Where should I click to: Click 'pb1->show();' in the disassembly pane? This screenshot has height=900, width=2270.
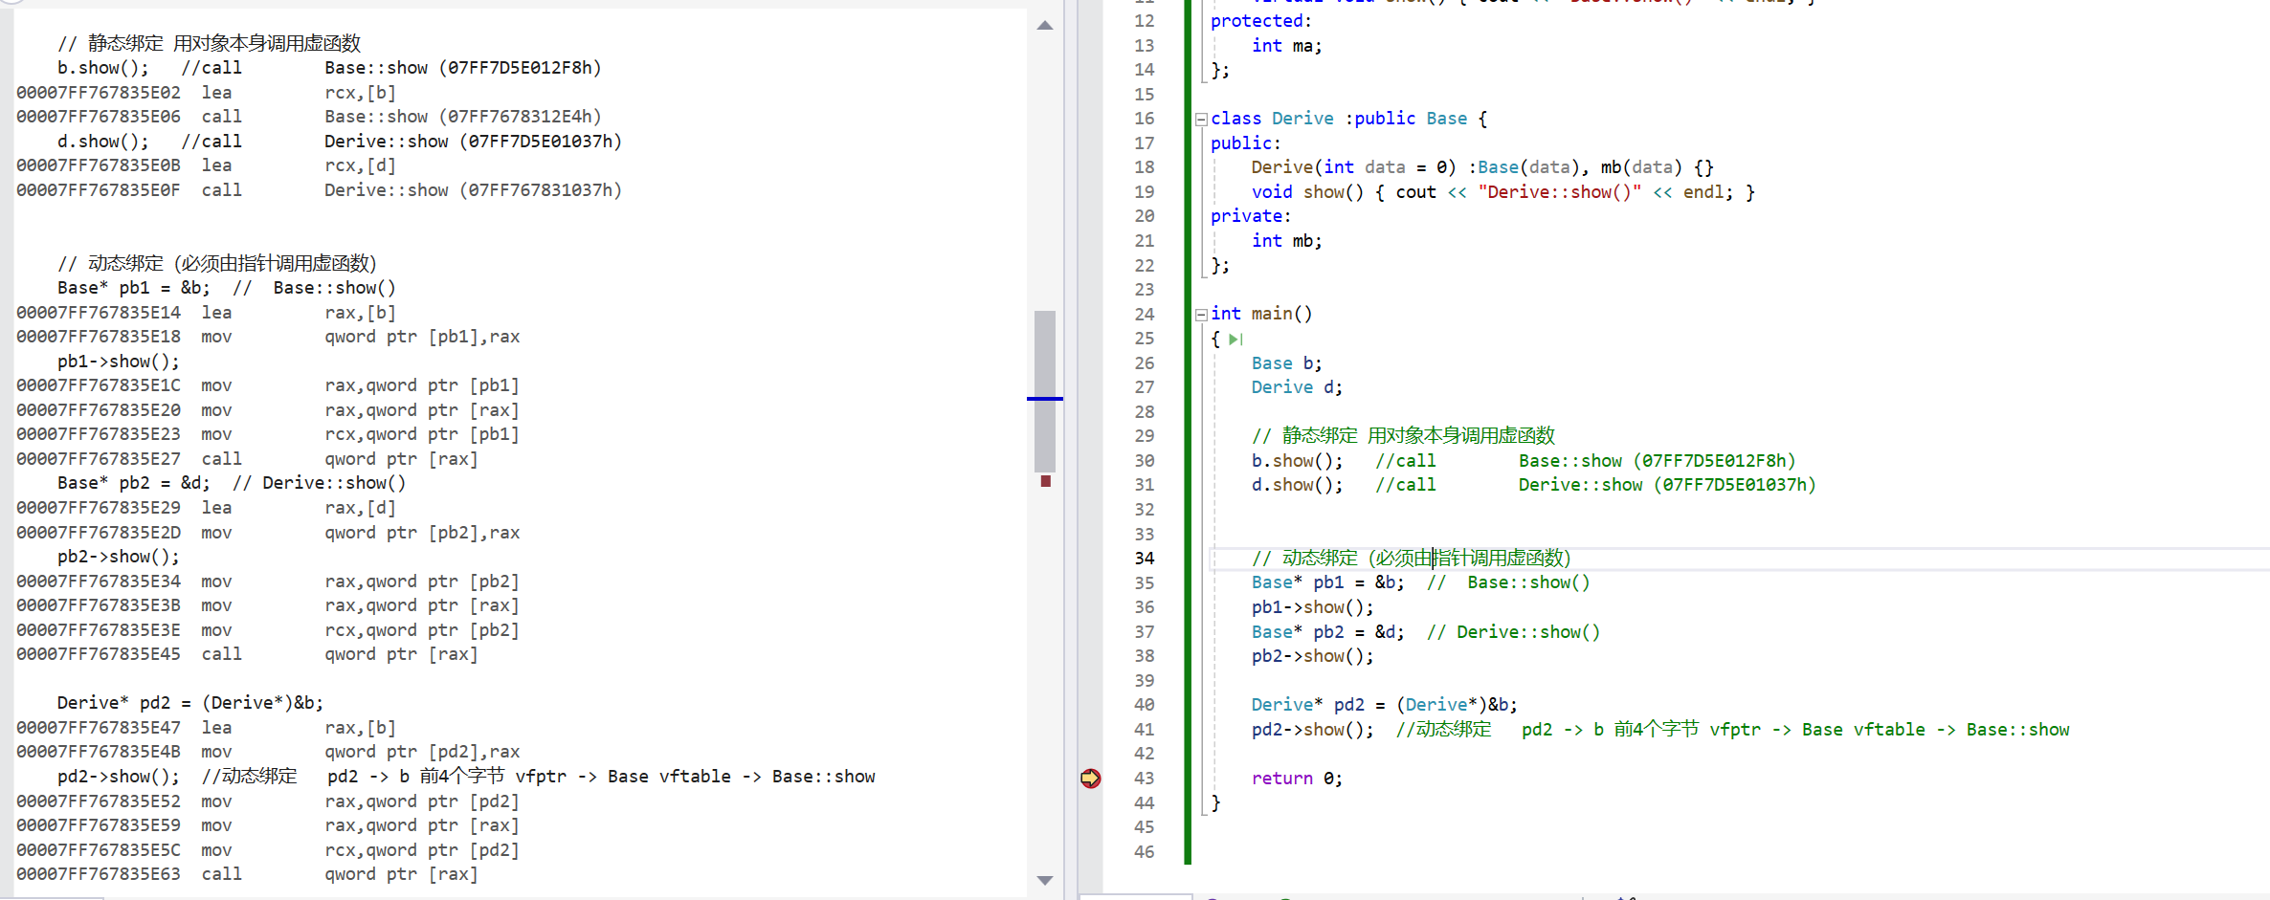click(x=119, y=362)
